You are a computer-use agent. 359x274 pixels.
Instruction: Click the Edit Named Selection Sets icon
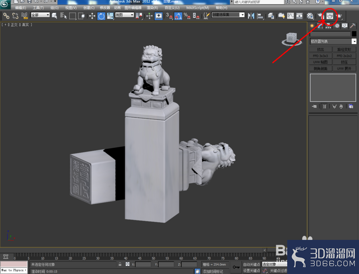click(206, 16)
